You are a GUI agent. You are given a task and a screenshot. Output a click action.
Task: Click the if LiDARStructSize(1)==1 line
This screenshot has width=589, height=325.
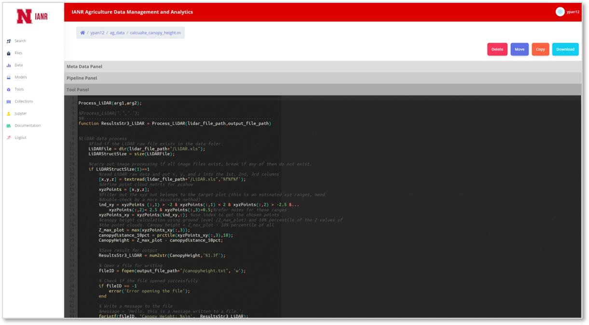[x=119, y=169]
